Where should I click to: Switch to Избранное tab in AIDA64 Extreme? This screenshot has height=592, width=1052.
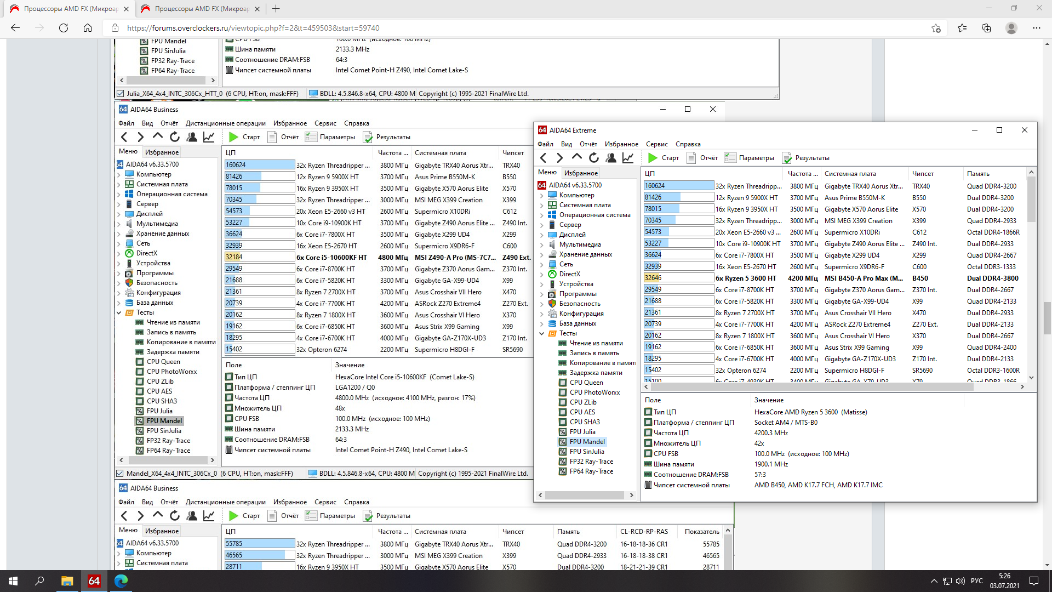[581, 173]
